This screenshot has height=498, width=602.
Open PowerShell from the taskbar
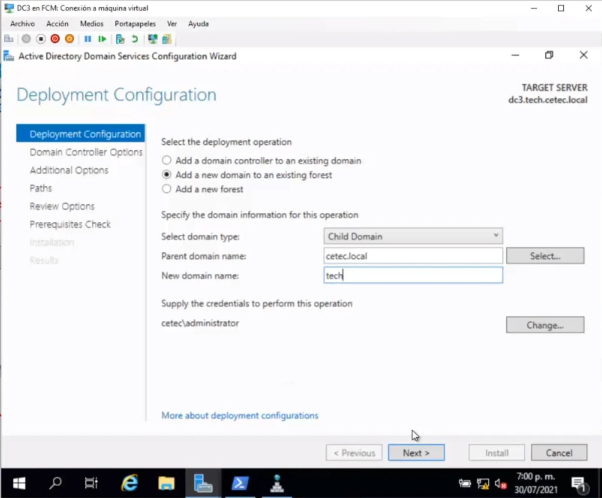pyautogui.click(x=239, y=483)
